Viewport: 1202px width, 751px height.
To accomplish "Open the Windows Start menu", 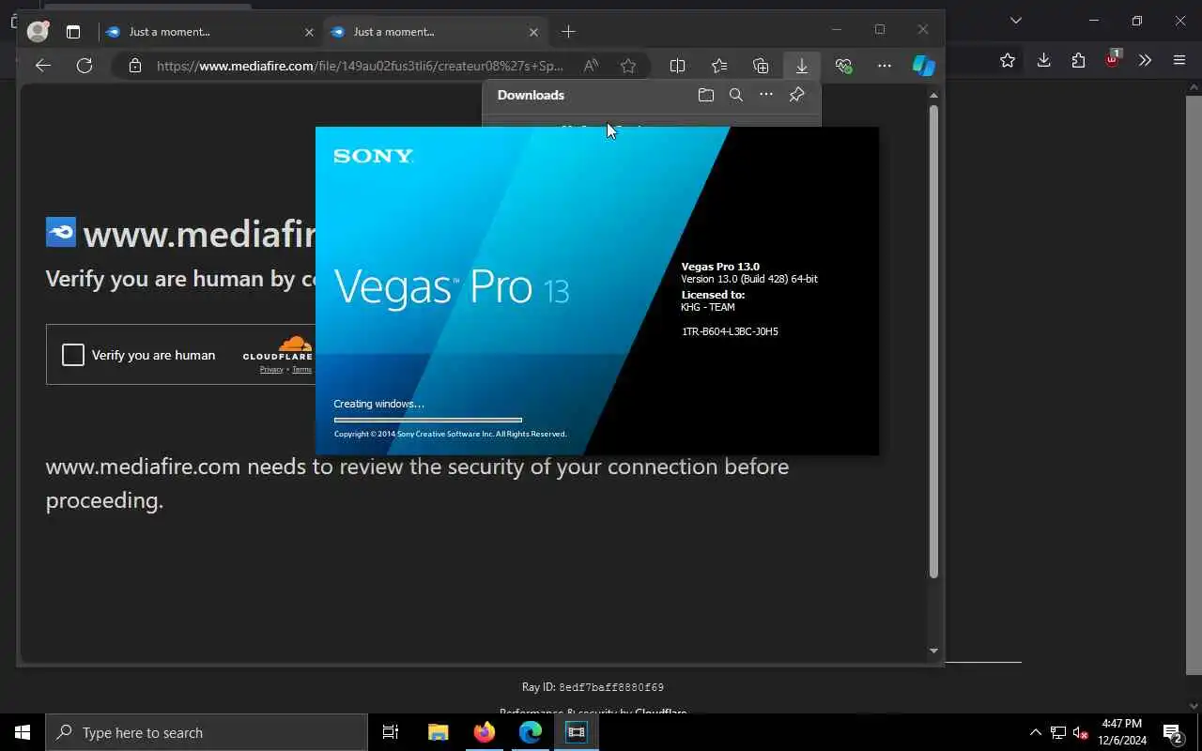I will coord(23,732).
